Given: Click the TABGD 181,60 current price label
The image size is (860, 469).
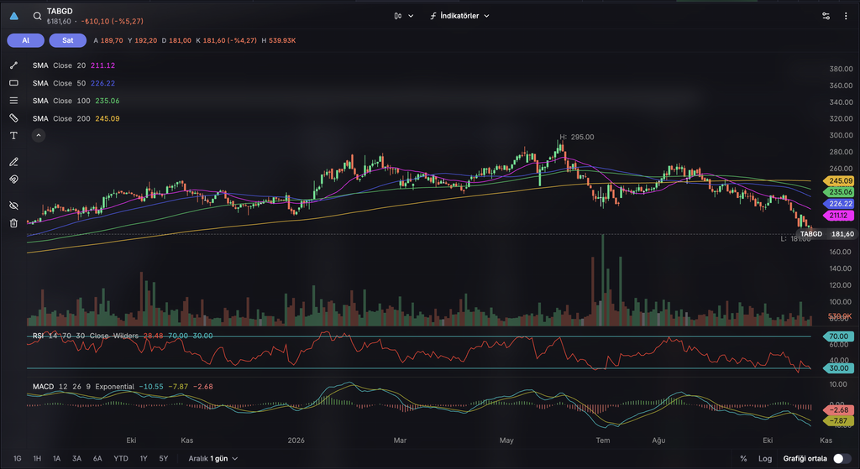Looking at the screenshot, I should [x=826, y=234].
